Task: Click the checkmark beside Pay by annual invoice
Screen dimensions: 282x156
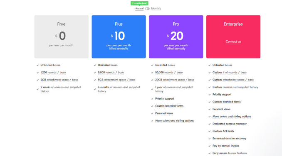Action: (209, 146)
